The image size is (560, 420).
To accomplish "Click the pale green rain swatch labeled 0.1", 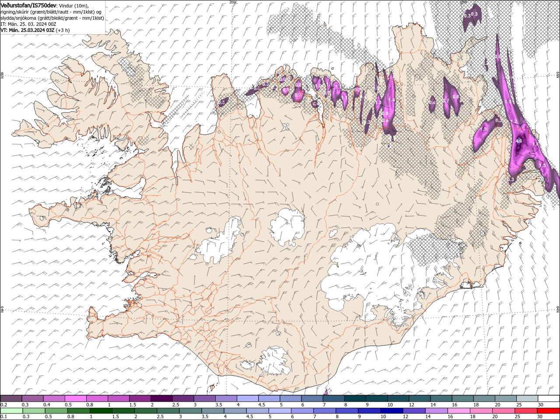I will (x=12, y=410).
